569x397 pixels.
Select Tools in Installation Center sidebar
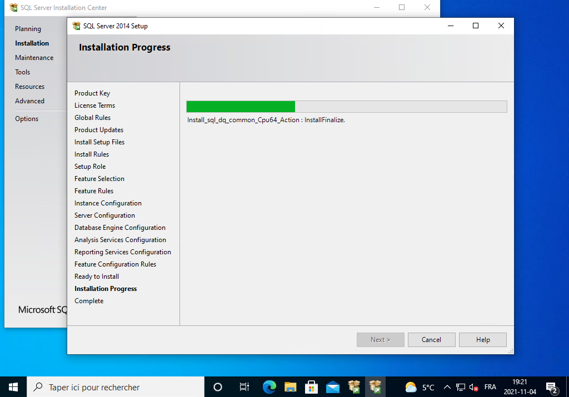coord(22,72)
